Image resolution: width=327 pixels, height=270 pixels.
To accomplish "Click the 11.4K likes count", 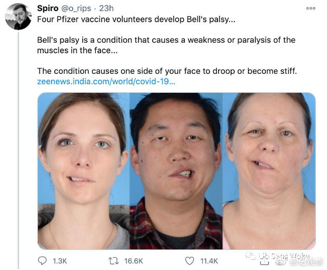I will [x=209, y=261].
